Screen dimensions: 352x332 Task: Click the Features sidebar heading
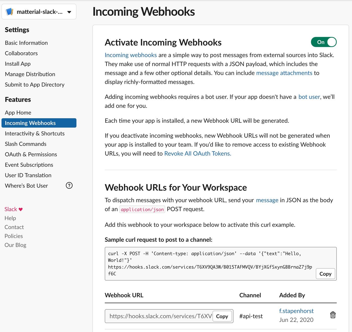coord(18,99)
